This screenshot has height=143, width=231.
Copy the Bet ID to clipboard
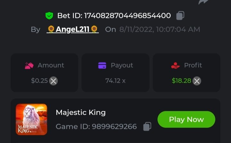tap(180, 15)
